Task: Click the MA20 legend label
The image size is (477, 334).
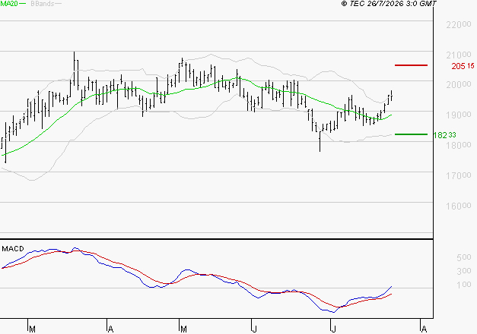Action: pyautogui.click(x=9, y=3)
